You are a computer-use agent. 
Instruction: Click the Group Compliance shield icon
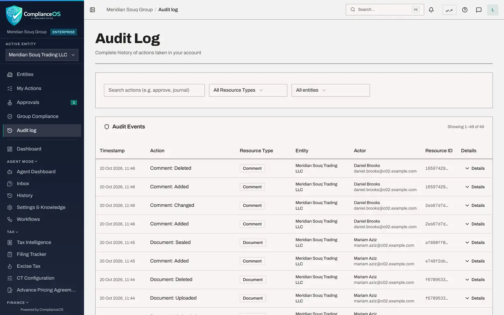10,117
